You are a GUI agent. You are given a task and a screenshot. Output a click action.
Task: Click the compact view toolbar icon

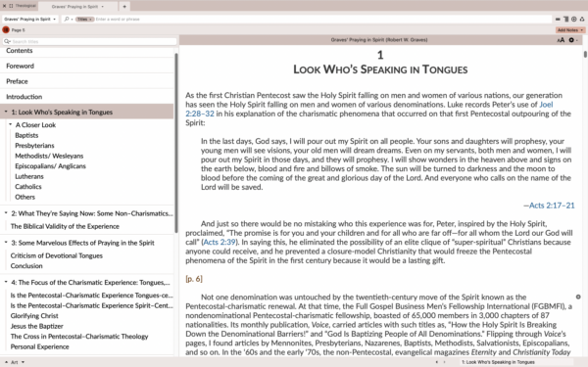tap(558, 19)
